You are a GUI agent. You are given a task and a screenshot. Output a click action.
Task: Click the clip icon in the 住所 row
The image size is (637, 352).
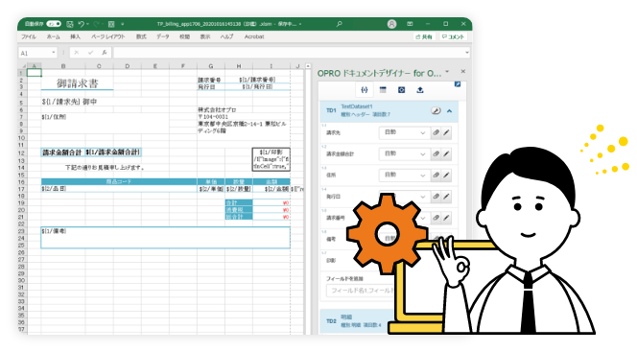(436, 175)
